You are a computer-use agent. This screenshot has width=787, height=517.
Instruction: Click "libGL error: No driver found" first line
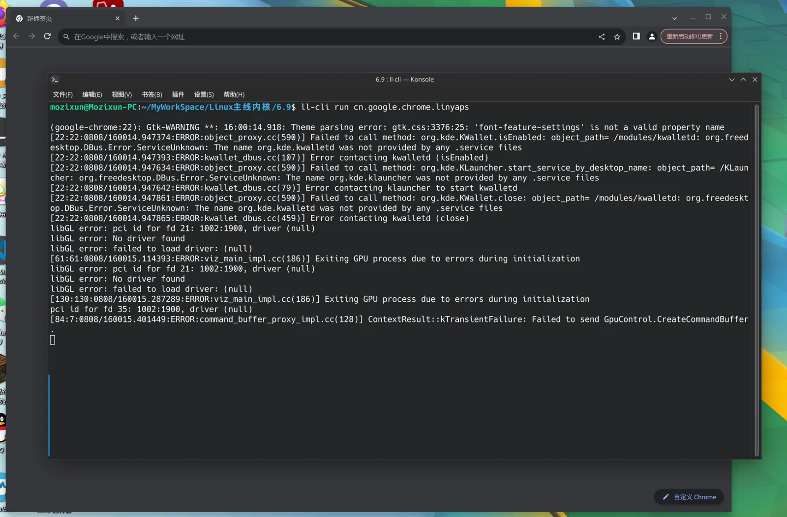118,238
